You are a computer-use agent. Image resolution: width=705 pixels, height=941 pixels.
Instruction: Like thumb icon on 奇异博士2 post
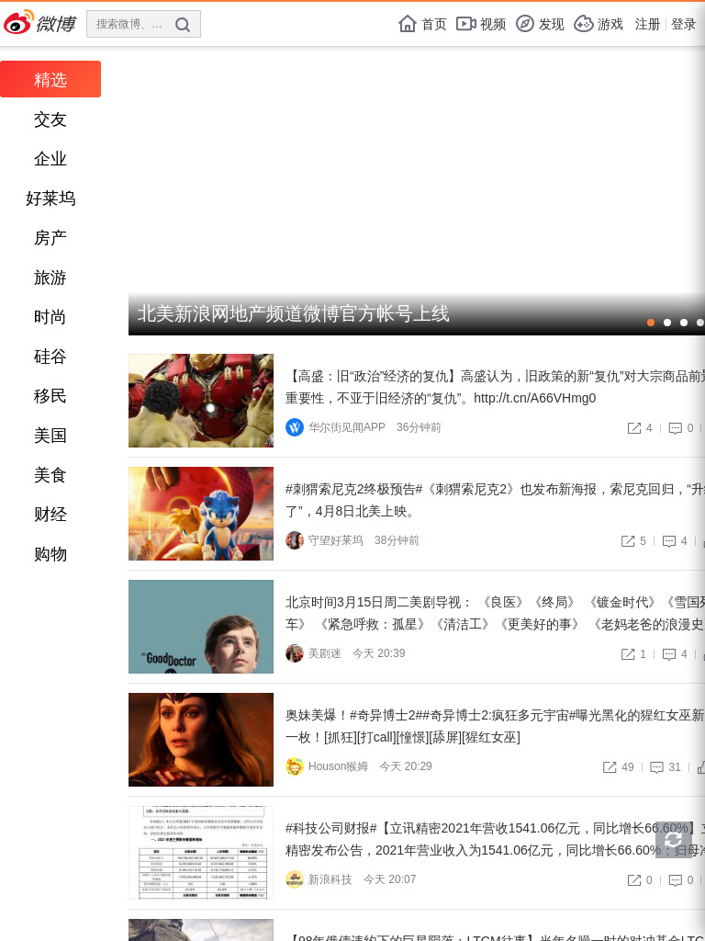point(700,767)
